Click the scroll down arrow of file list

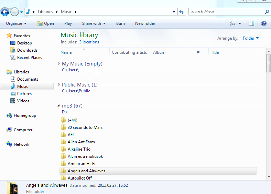click(269, 177)
